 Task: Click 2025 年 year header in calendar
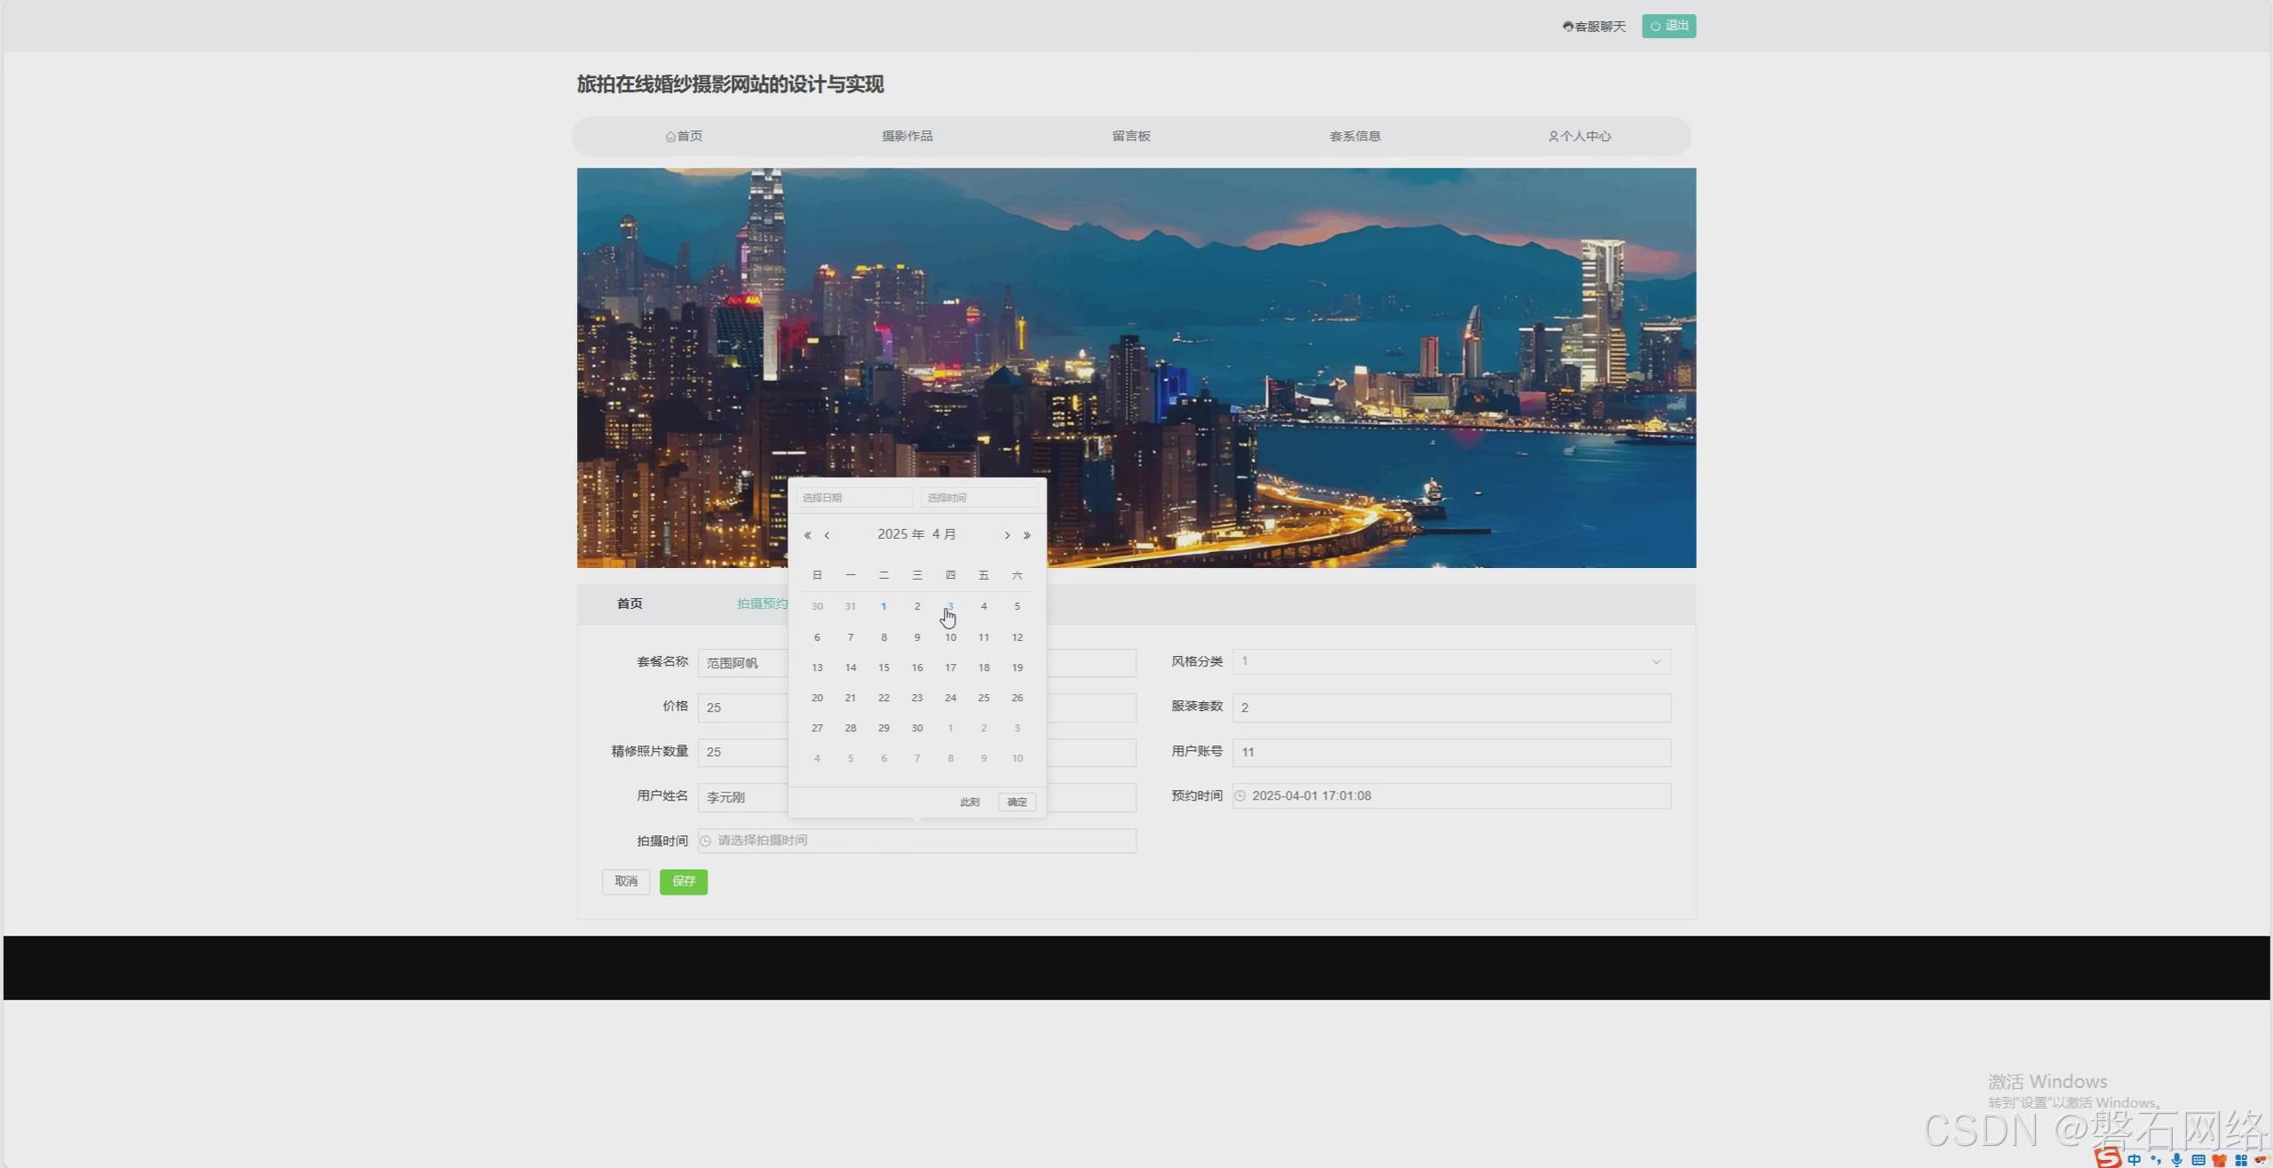900,534
